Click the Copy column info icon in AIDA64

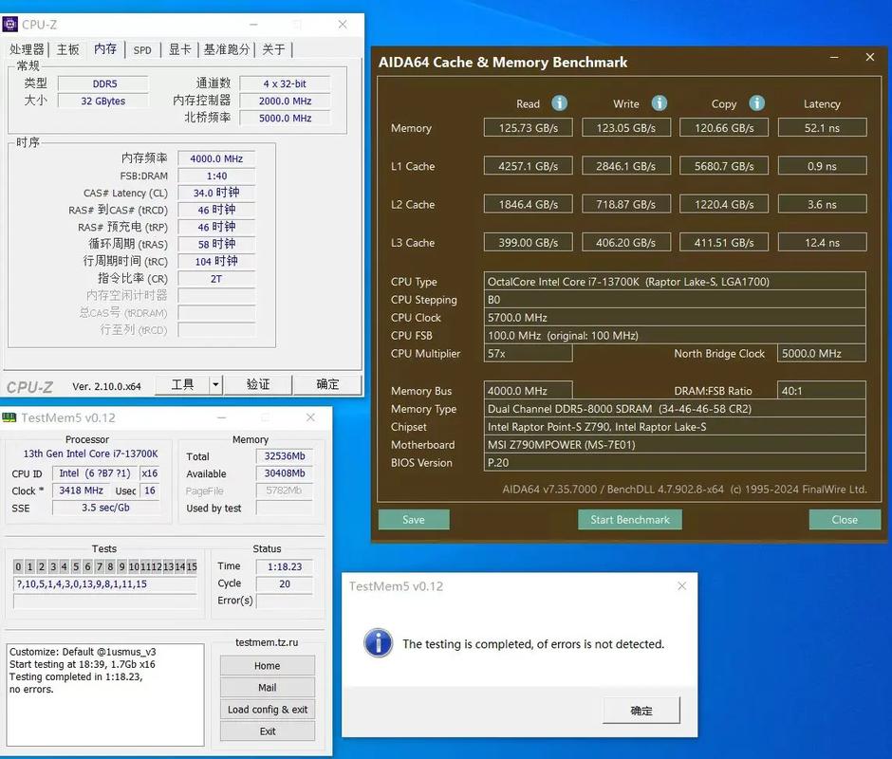click(x=756, y=103)
